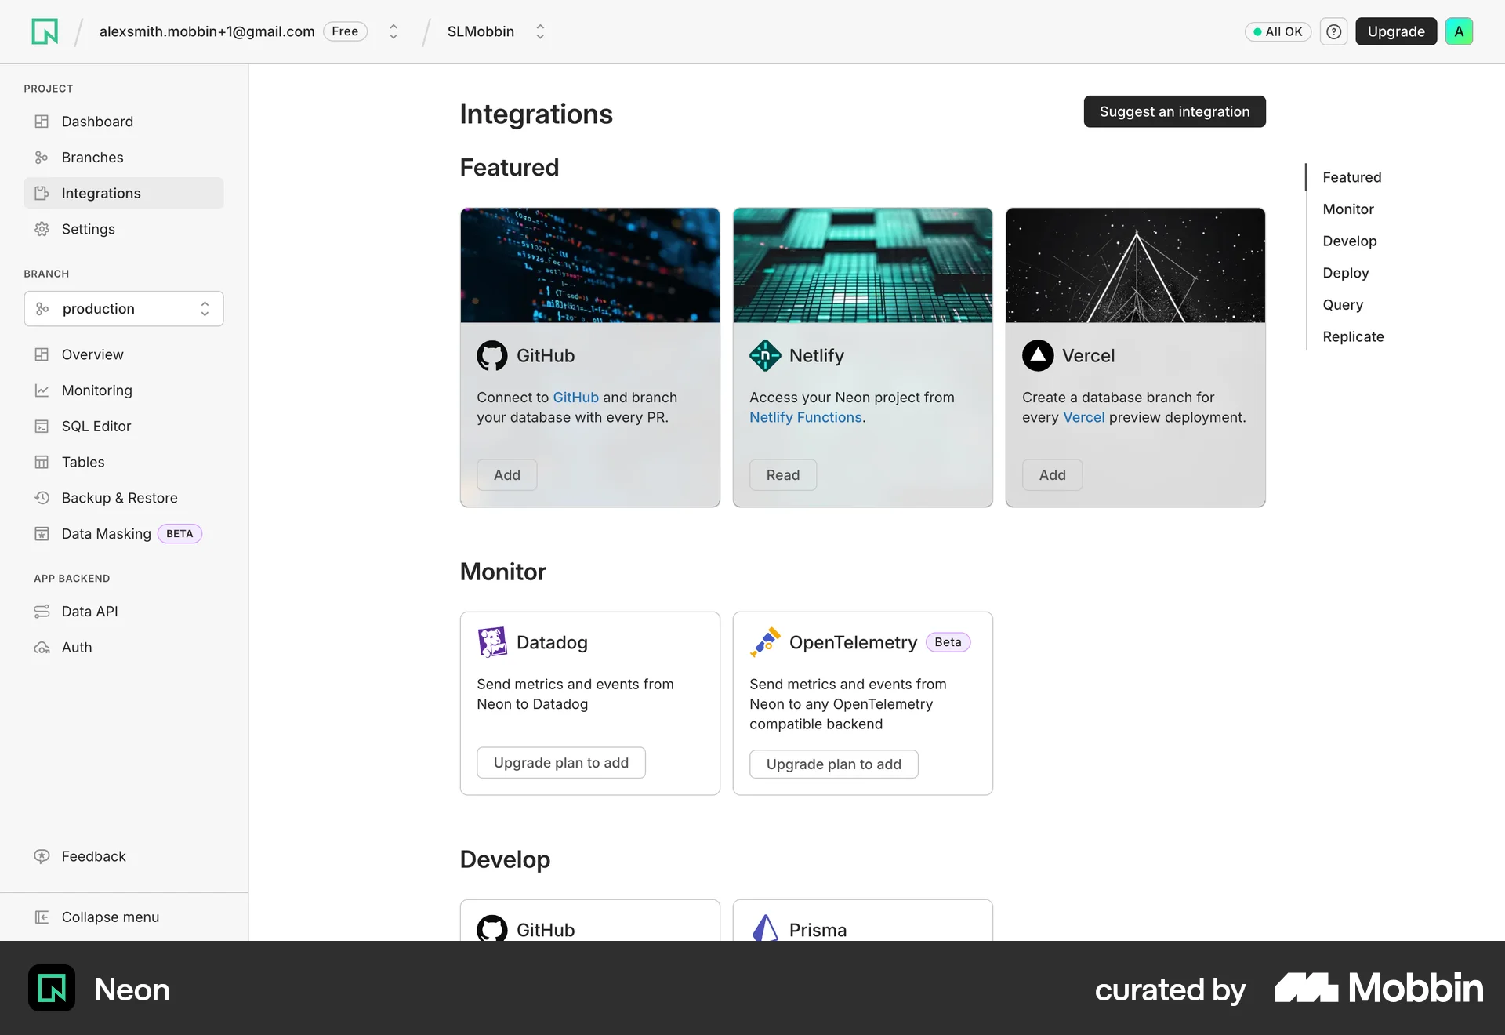Jump to Monitor section anchor
The width and height of the screenshot is (1505, 1035).
(x=1348, y=209)
